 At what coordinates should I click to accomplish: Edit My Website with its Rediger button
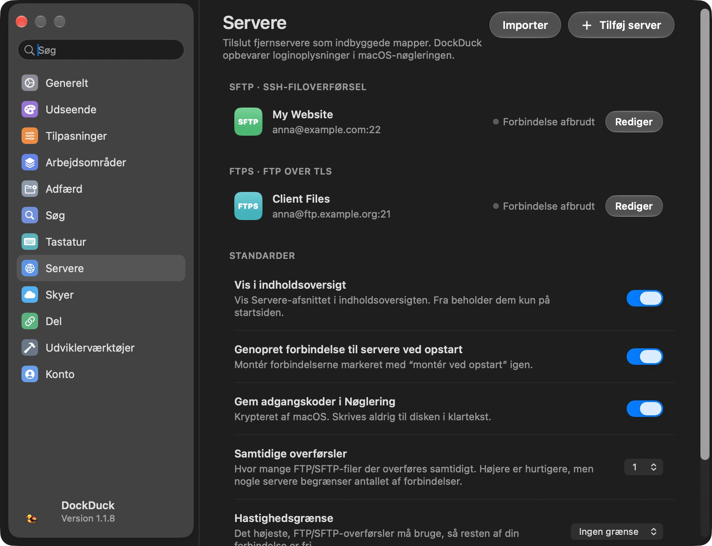coord(634,122)
